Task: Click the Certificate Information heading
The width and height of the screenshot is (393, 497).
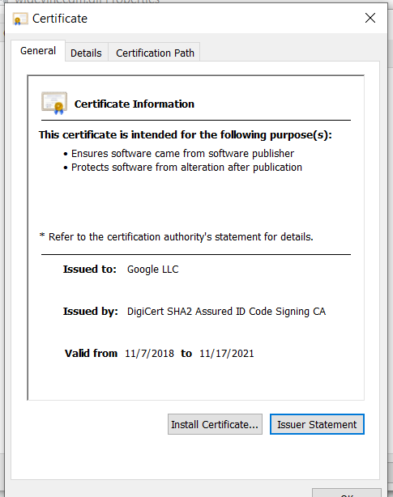Action: [135, 104]
